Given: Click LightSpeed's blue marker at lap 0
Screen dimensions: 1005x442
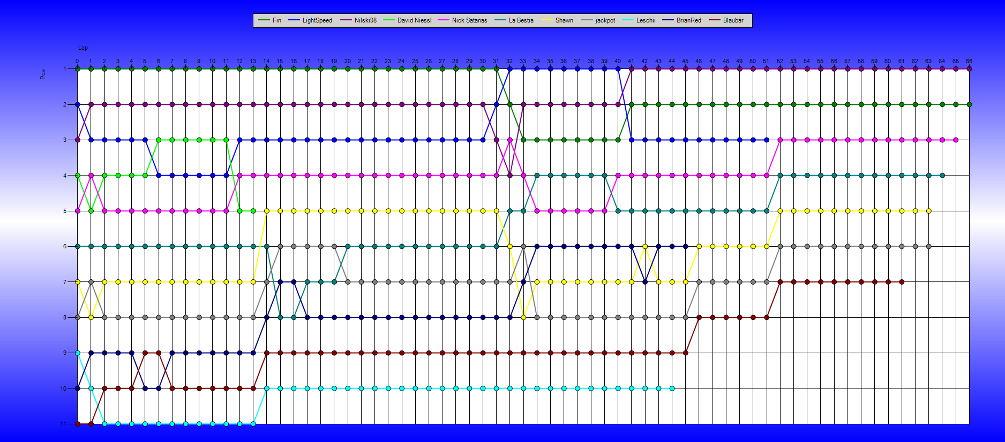Looking at the screenshot, I should point(78,104).
